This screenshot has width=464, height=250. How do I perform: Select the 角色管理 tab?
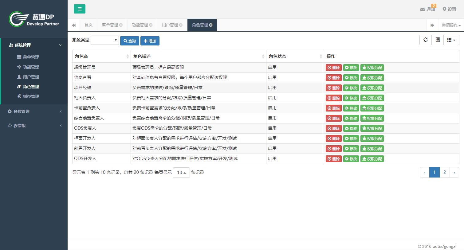click(200, 25)
